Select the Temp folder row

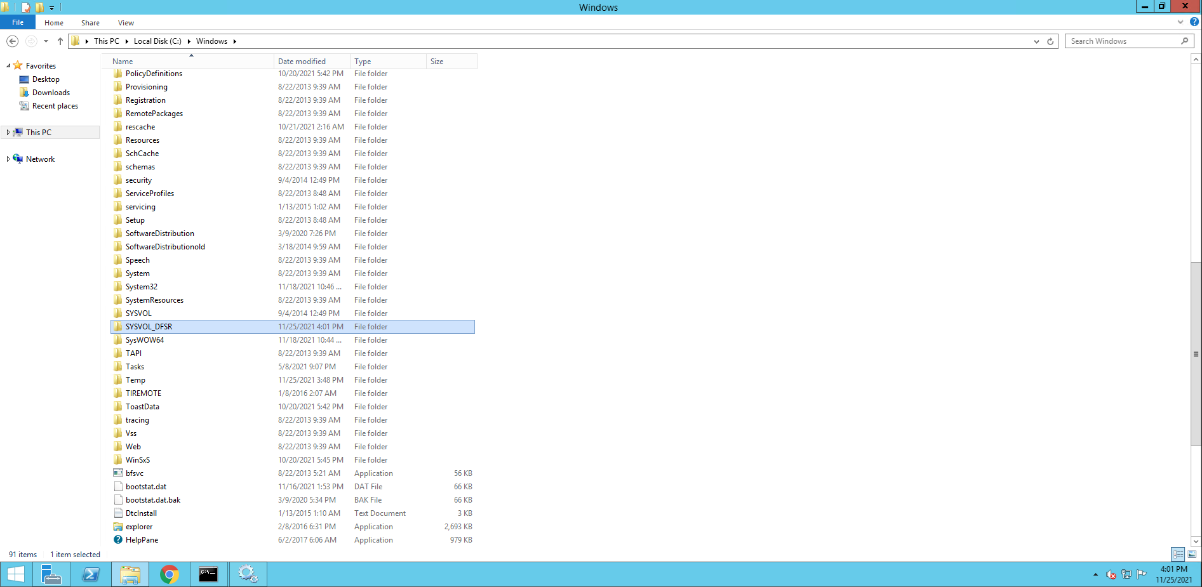pos(293,380)
